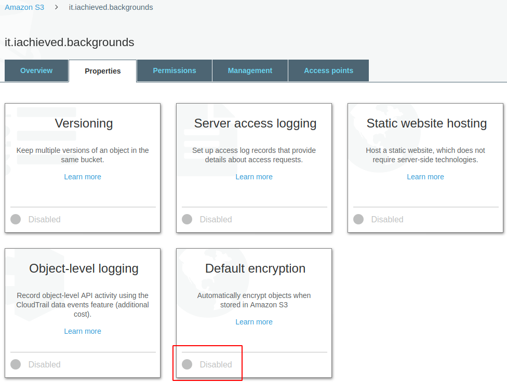
Task: Click the Server access logging status circle
Action: [x=187, y=219]
